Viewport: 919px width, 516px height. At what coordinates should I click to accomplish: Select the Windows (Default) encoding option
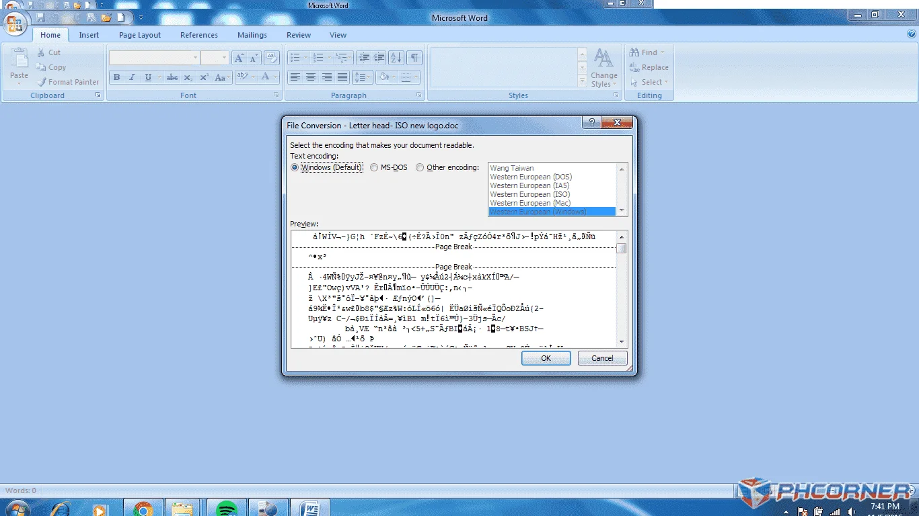327,167
